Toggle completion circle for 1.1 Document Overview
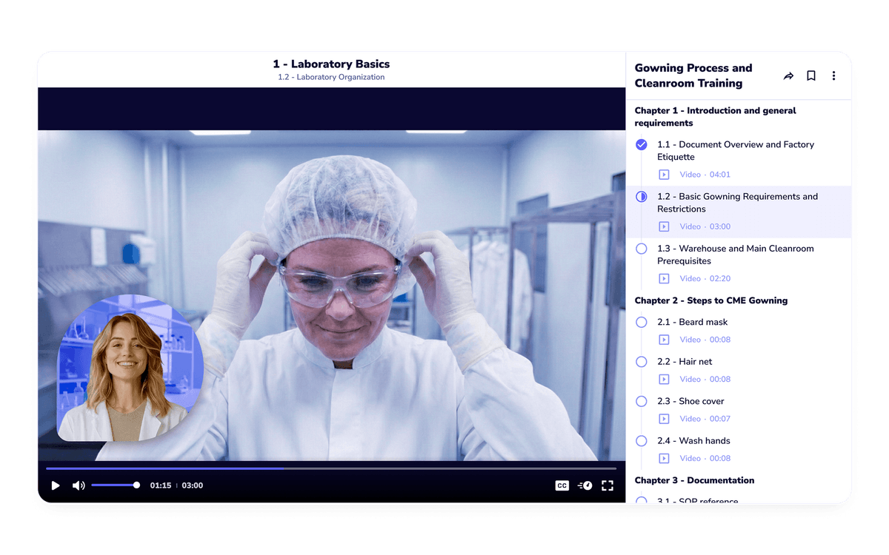Screen dimensions: 889x555 pyautogui.click(x=642, y=145)
